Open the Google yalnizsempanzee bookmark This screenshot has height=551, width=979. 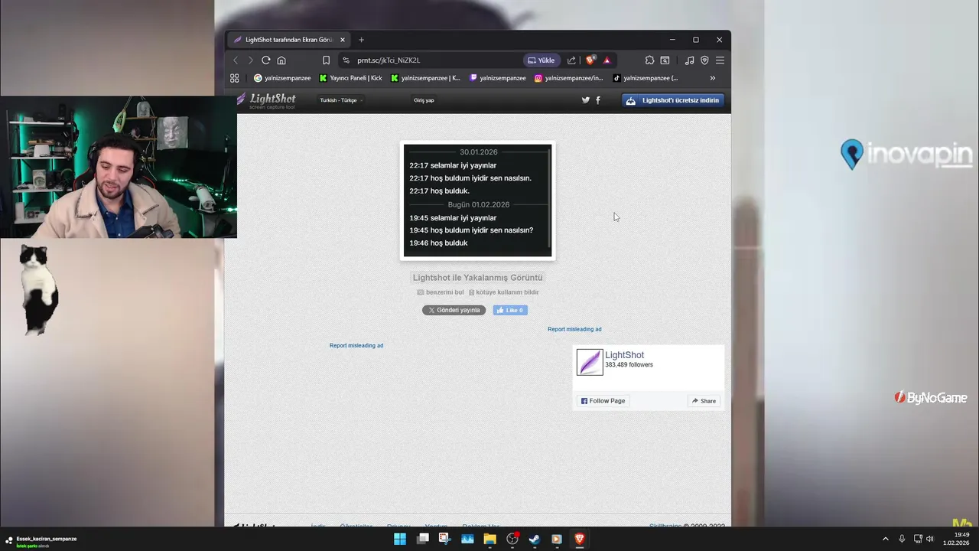point(282,78)
